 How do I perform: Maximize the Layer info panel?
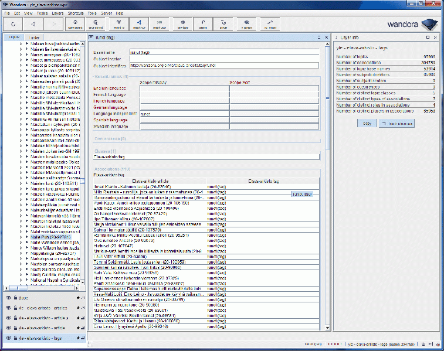(427, 37)
